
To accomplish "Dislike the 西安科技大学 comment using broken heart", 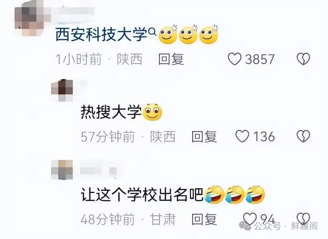I will point(303,59).
